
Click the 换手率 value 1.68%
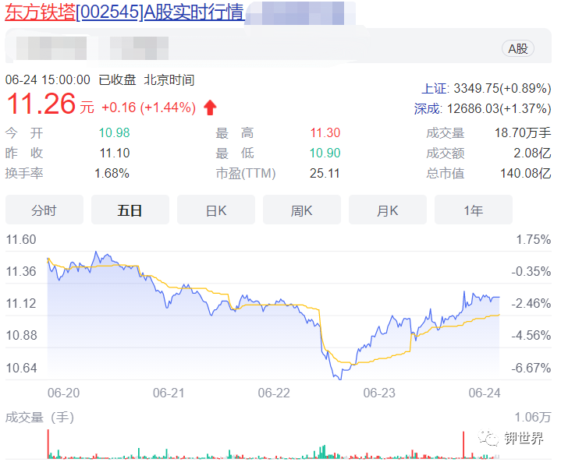coord(112,173)
